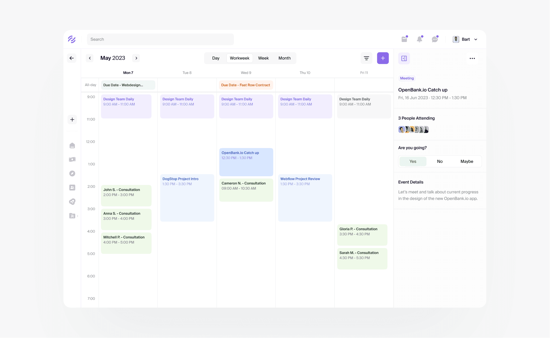Image resolution: width=550 pixels, height=338 pixels.
Task: Click the purple add event button
Action: pyautogui.click(x=383, y=58)
